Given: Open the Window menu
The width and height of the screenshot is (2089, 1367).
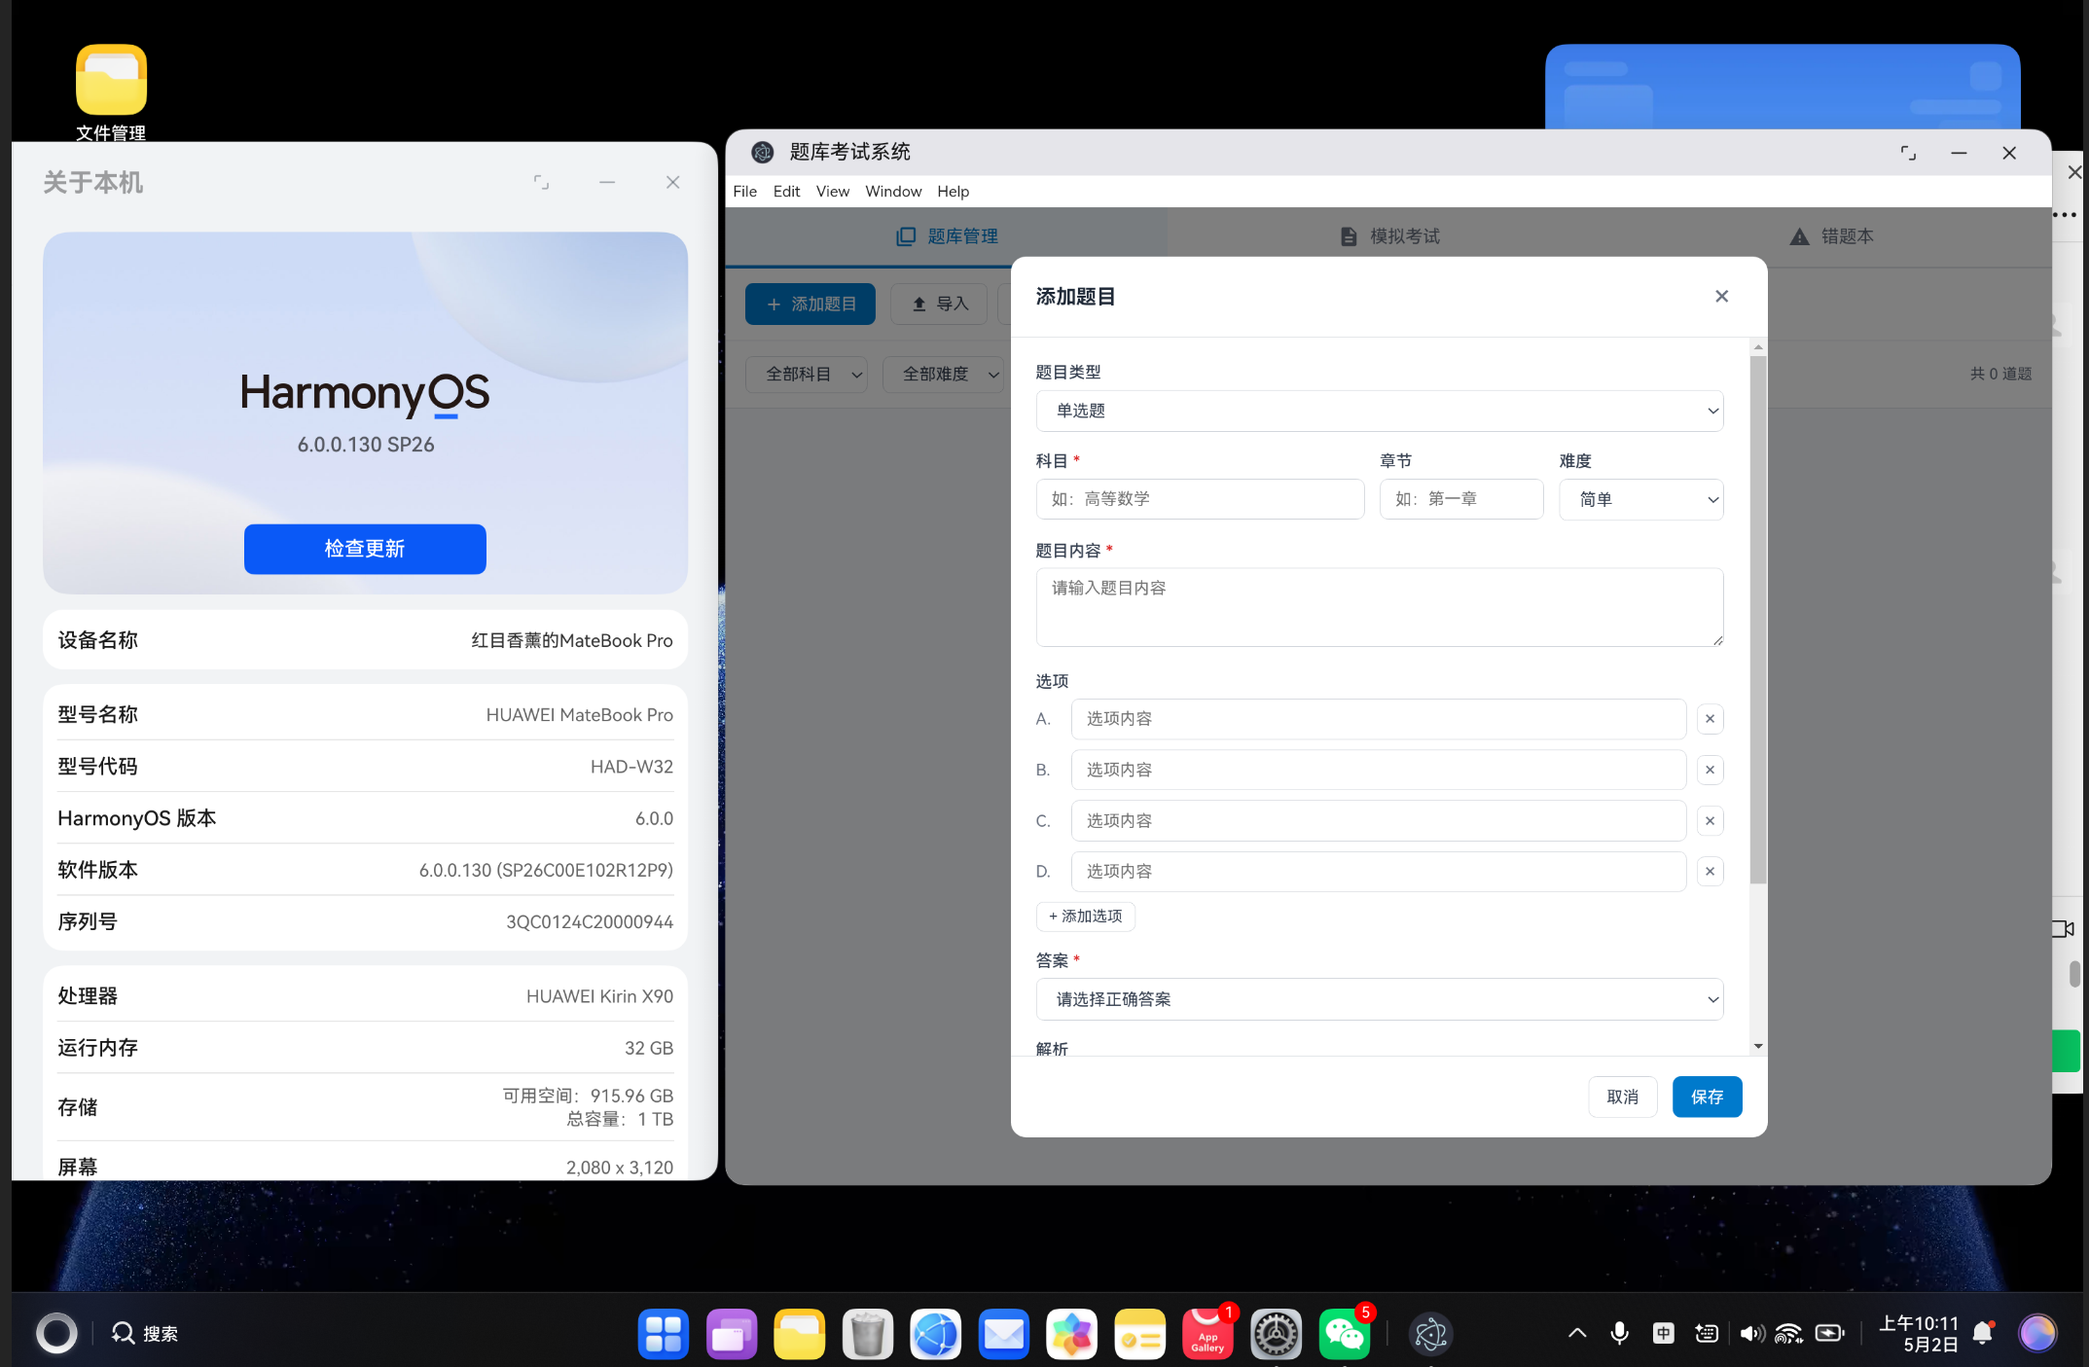Looking at the screenshot, I should [x=893, y=191].
